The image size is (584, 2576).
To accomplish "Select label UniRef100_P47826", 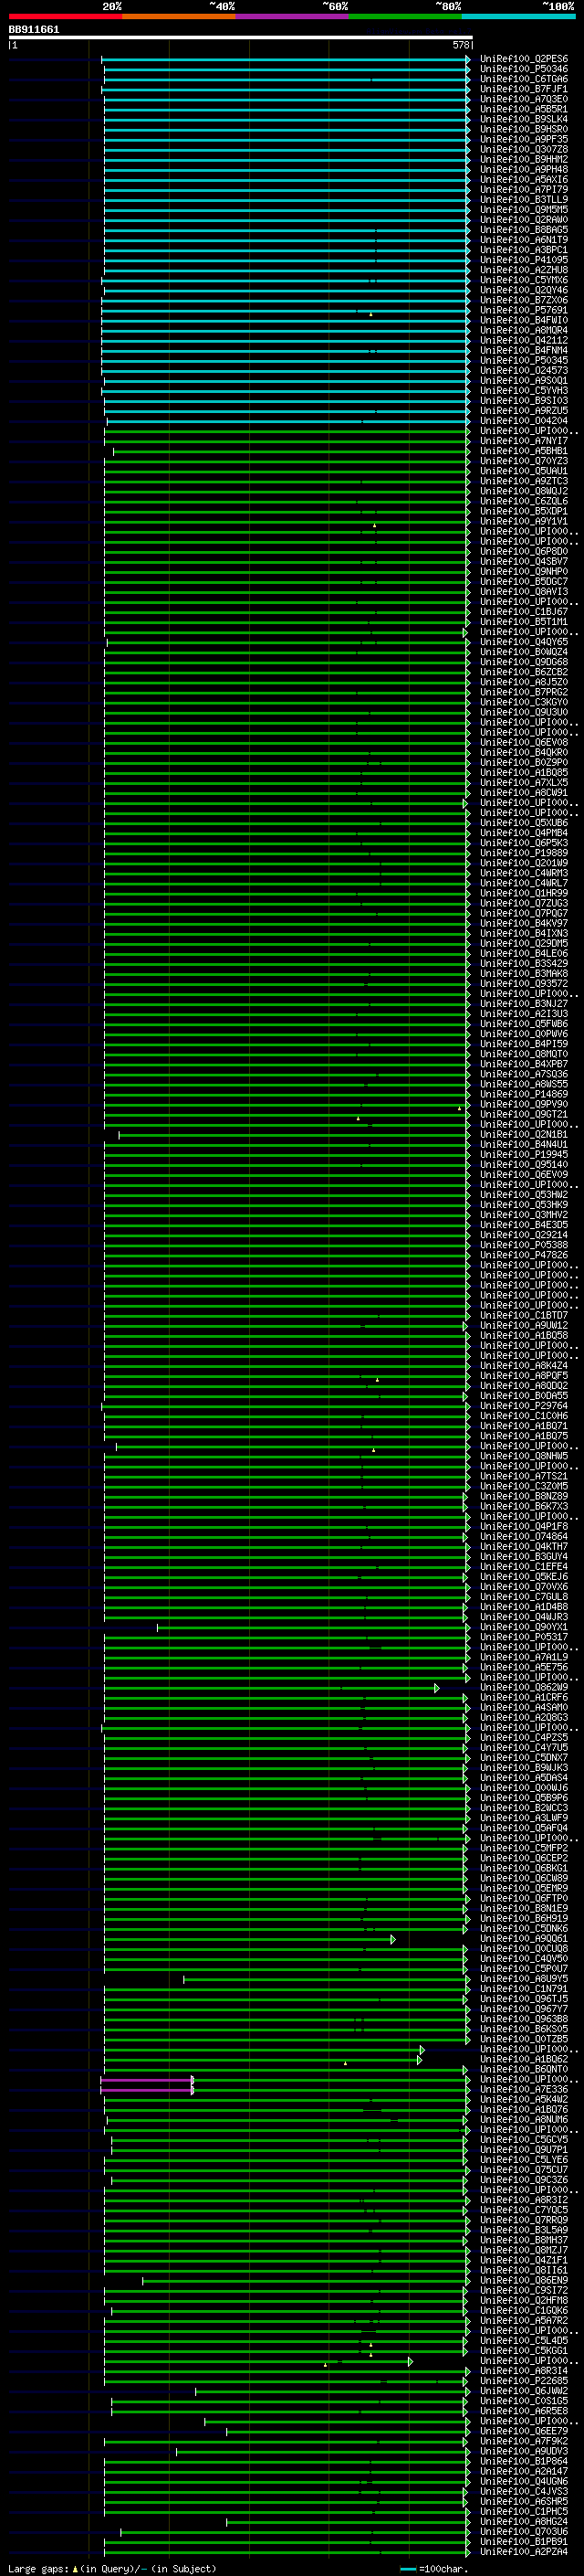I will (524, 1255).
